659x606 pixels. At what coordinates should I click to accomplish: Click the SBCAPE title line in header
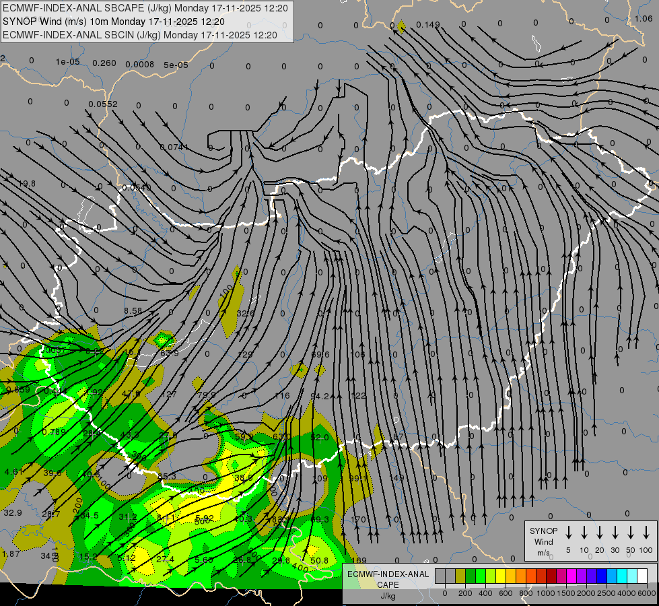point(145,8)
